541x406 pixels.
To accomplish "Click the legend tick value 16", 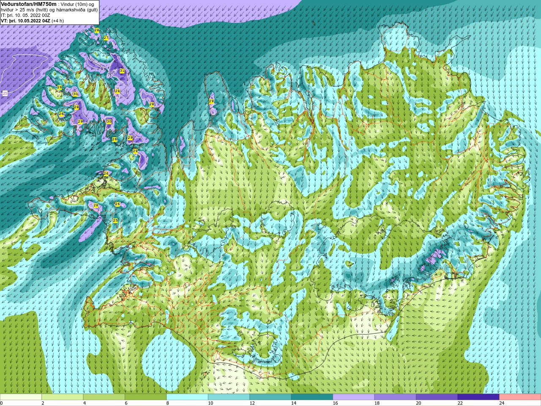I will [x=335, y=403].
